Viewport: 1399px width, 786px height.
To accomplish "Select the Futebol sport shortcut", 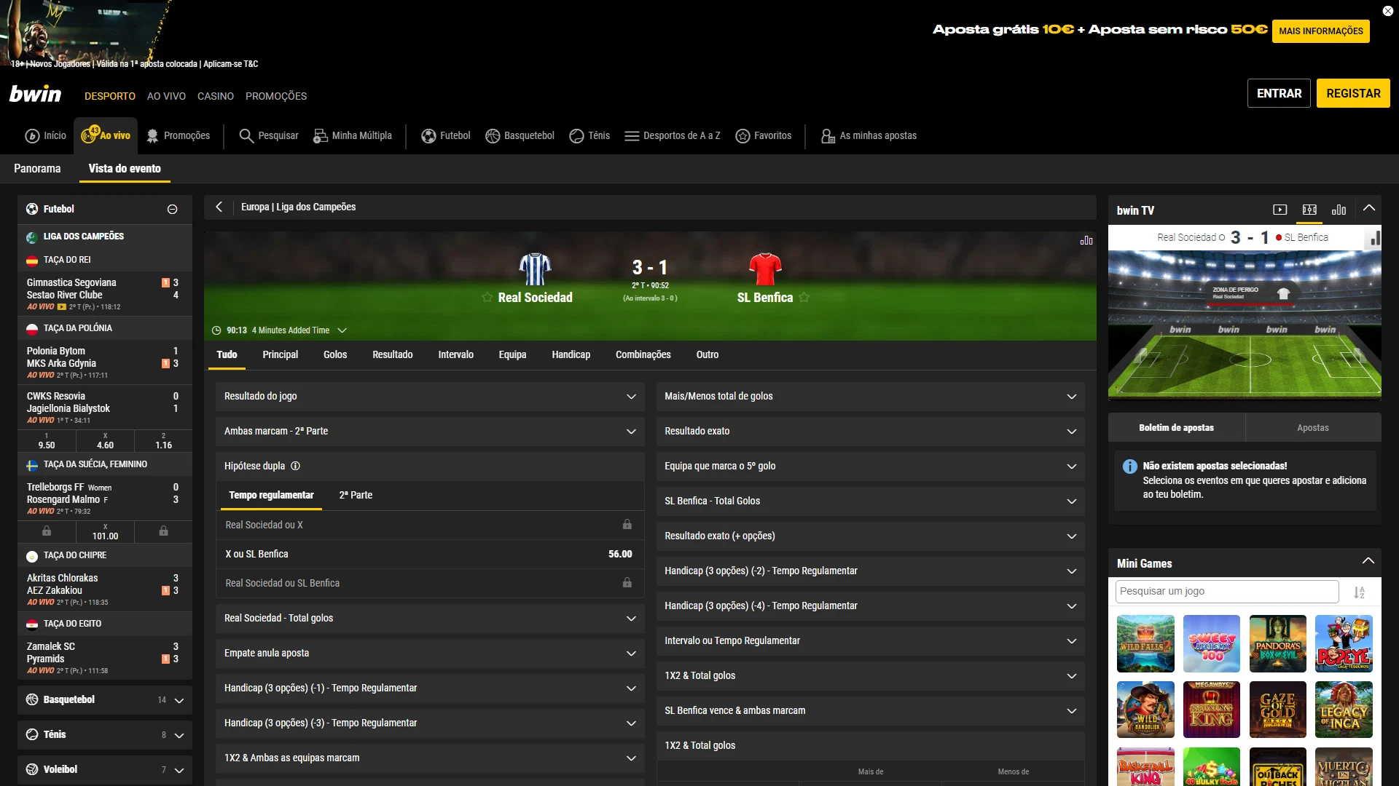I will [x=446, y=136].
